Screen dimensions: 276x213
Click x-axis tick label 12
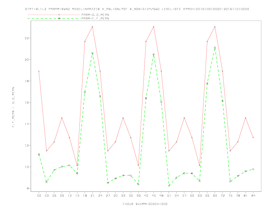(x=70, y=196)
